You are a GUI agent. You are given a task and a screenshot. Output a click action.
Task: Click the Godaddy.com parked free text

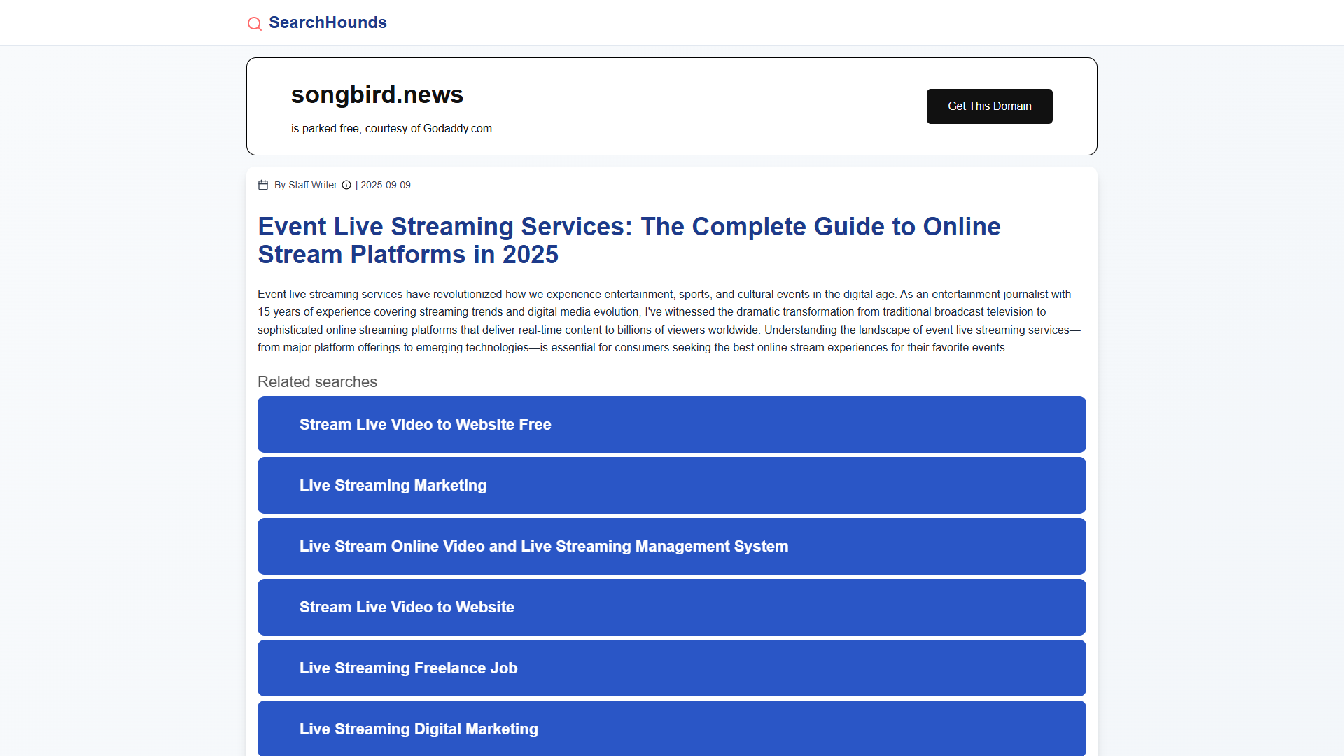[x=391, y=128]
